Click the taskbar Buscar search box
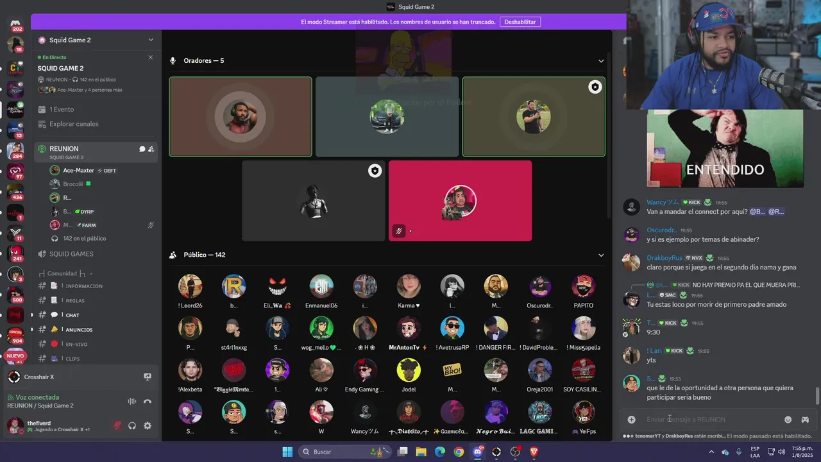Image resolution: width=821 pixels, height=462 pixels. tap(344, 452)
